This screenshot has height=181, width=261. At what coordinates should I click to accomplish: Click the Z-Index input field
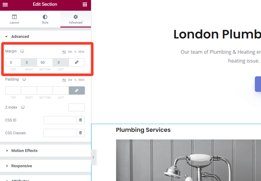tap(77, 107)
